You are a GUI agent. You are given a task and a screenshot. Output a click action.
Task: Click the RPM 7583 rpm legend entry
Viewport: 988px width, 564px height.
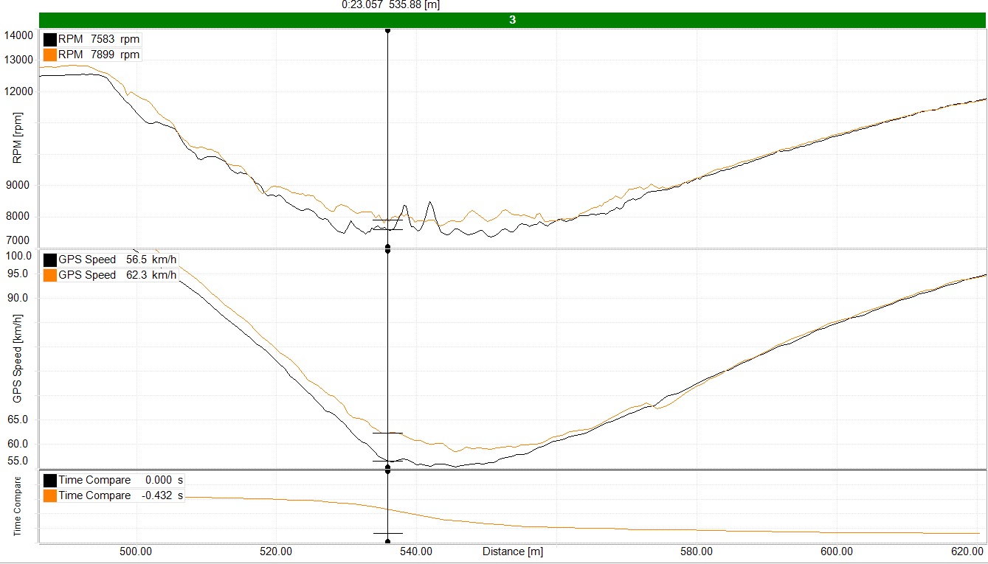(99, 39)
